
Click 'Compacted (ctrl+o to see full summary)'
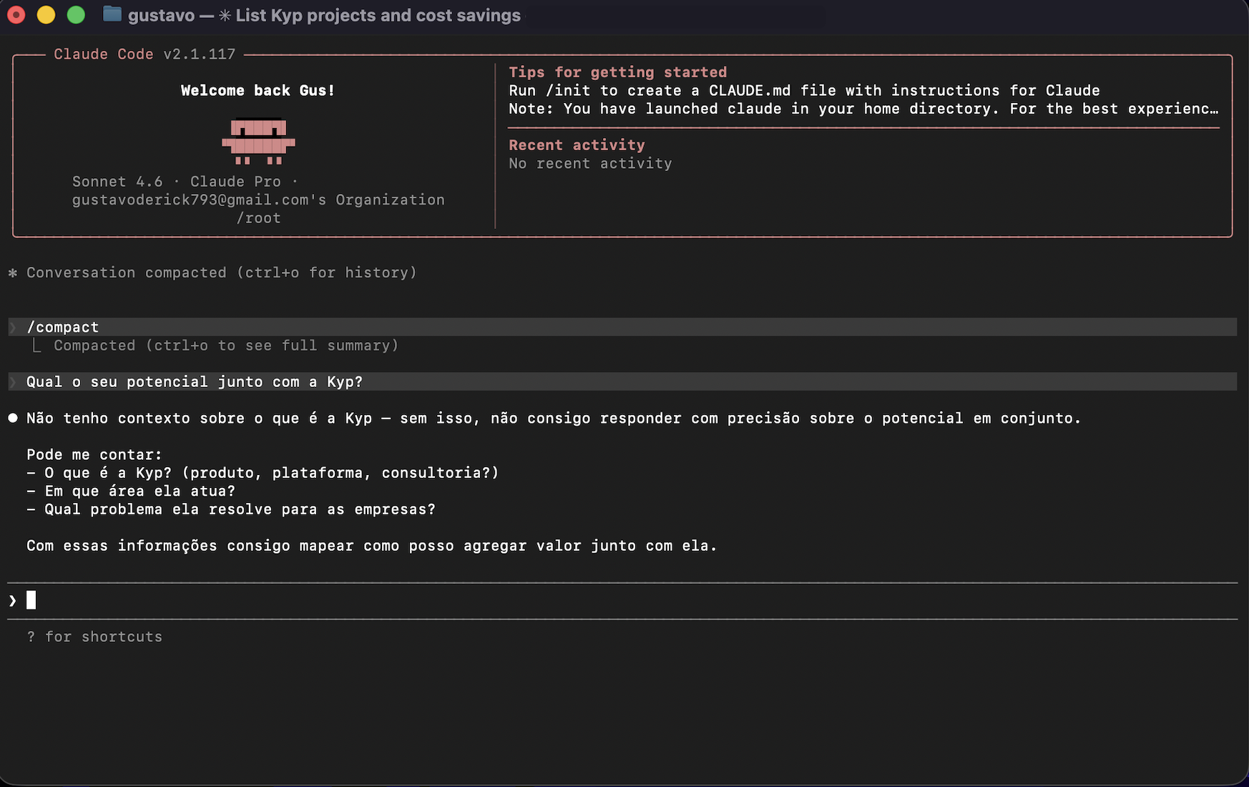pyautogui.click(x=226, y=346)
